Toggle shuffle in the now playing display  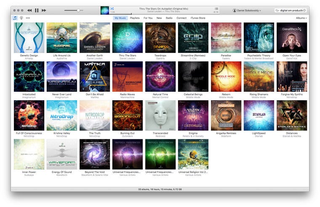tap(112, 8)
